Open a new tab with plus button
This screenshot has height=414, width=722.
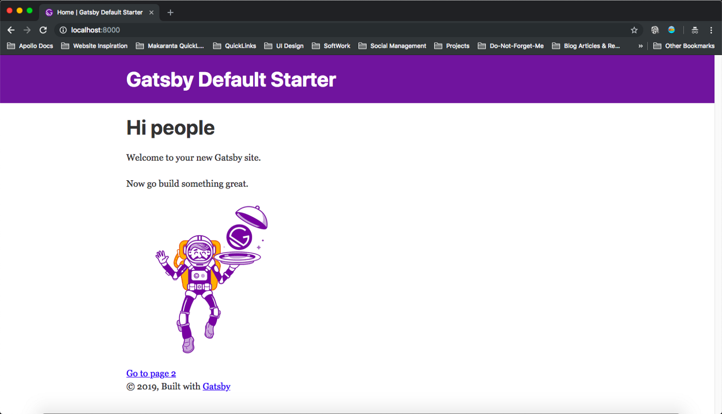coord(171,12)
